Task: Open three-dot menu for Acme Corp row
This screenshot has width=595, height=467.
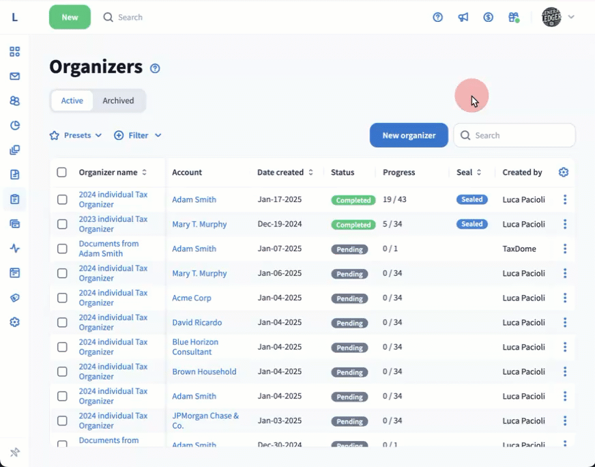Action: click(x=565, y=298)
